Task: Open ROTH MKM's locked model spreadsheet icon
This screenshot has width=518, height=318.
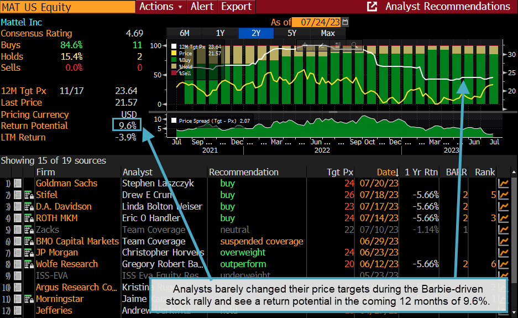Action: pyautogui.click(x=29, y=218)
